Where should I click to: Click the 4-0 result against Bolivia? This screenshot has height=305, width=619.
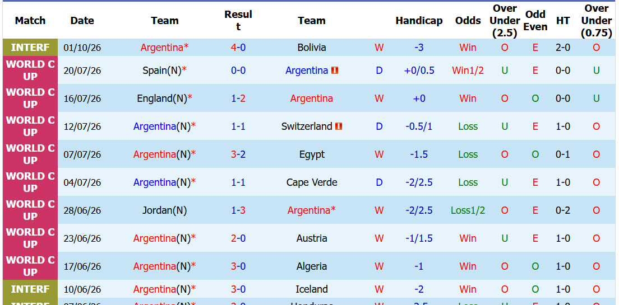[238, 48]
